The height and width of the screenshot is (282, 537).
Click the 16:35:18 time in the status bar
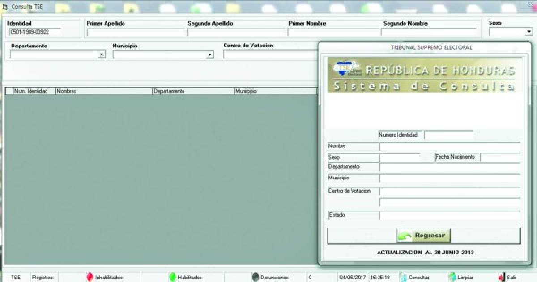(x=380, y=278)
